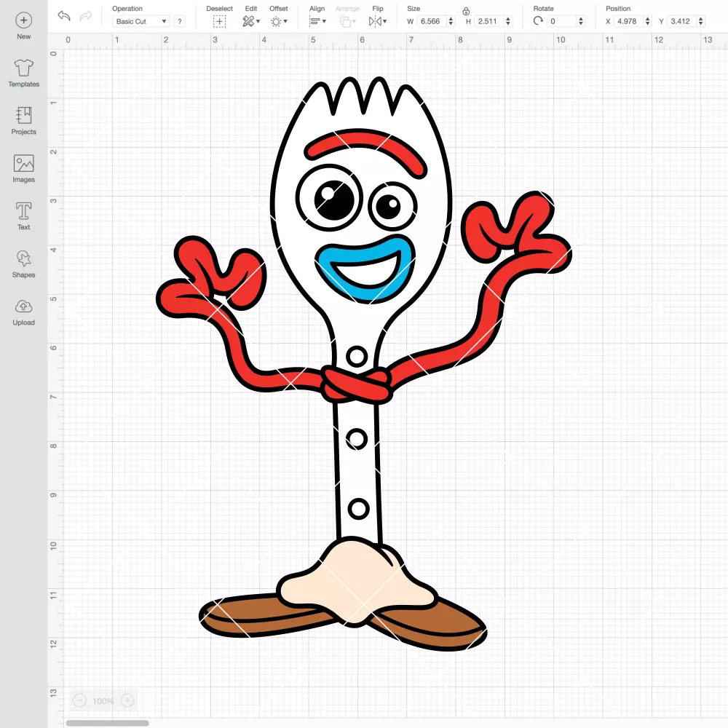
Task: Click the Operation help question mark
Action: [180, 21]
